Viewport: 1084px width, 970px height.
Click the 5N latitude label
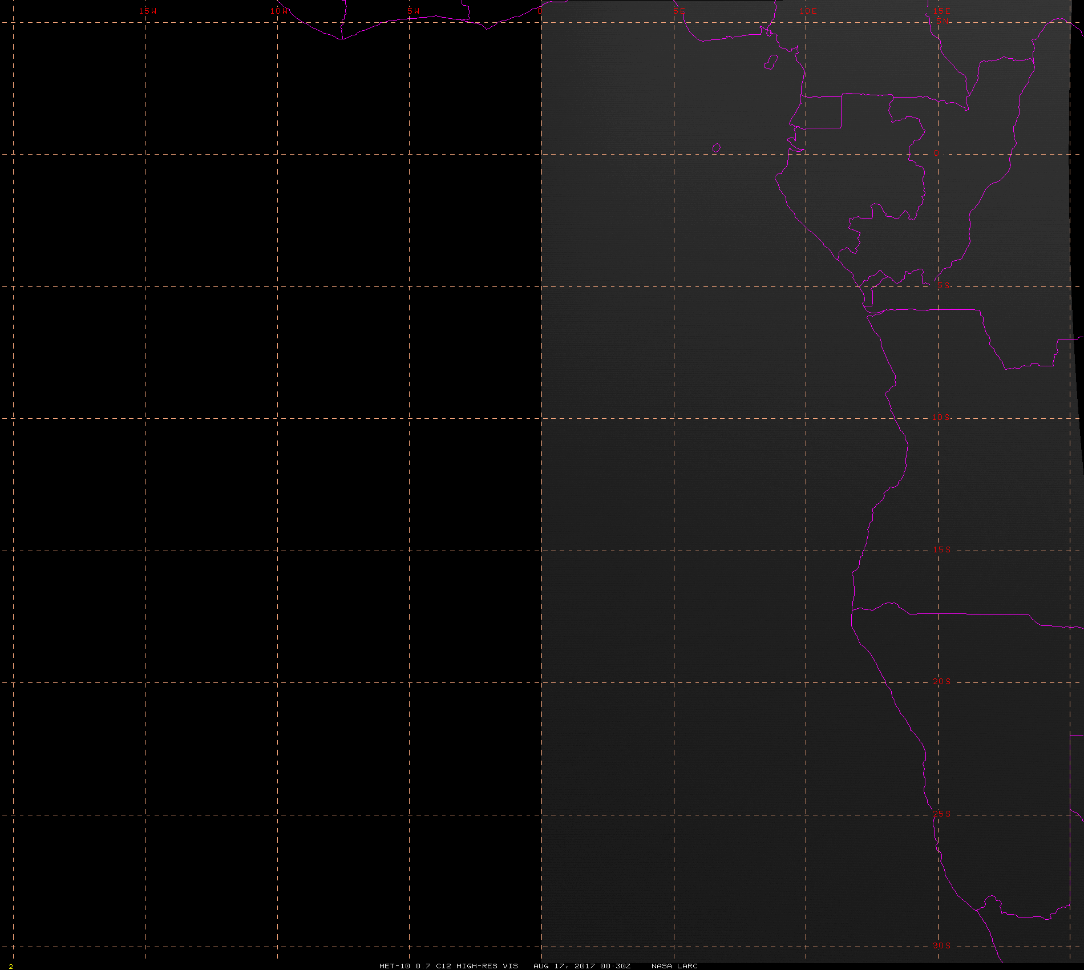[942, 21]
